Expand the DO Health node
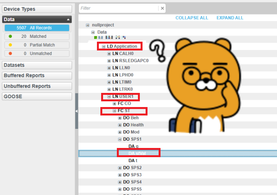 coord(120,125)
